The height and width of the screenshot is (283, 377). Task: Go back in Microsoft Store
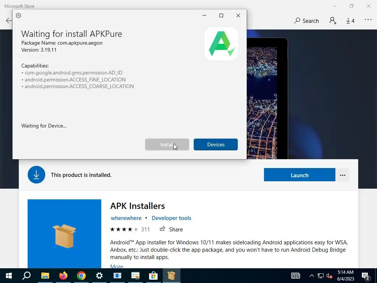tap(9, 21)
